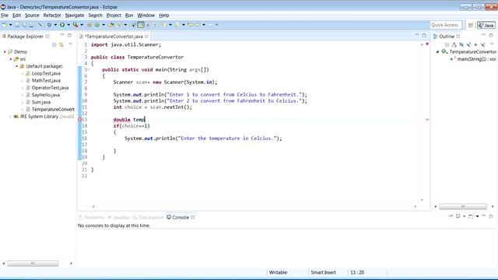498x280 pixels.
Task: Switch to the Declaration tab
Action: tap(148, 218)
